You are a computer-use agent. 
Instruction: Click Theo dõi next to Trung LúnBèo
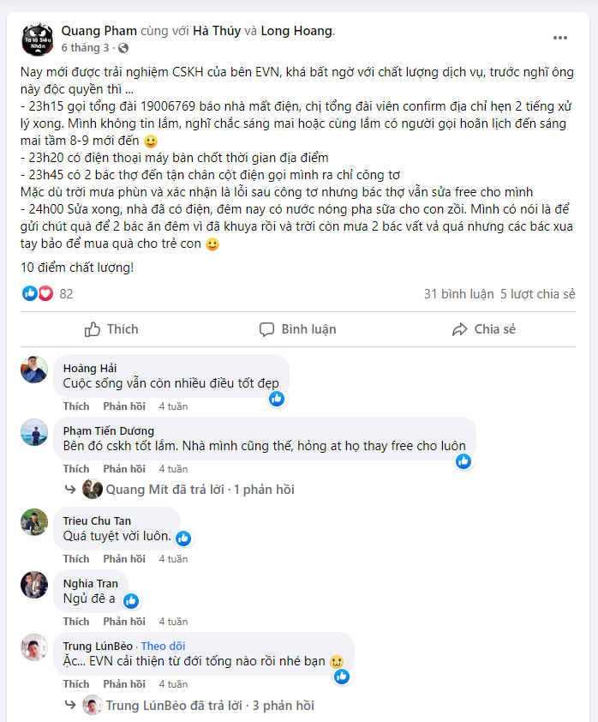[163, 646]
